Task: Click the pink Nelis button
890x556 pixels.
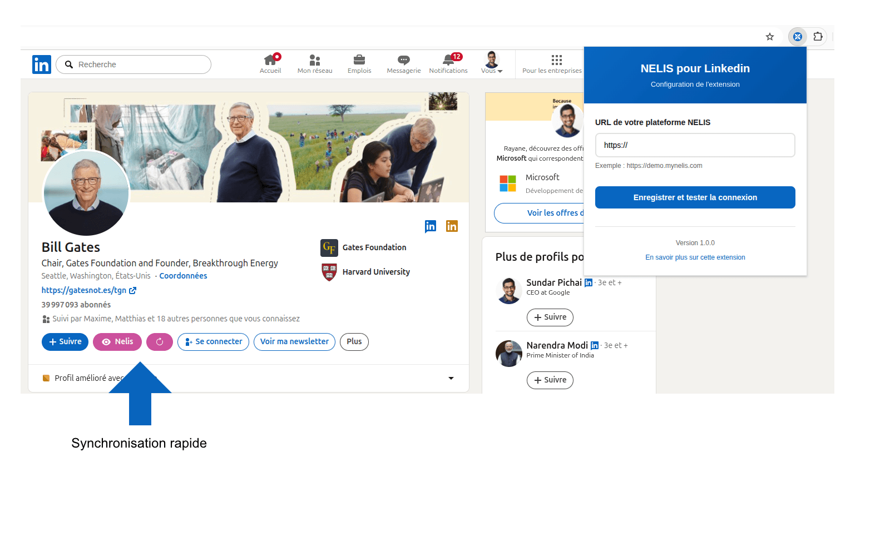Action: click(117, 342)
